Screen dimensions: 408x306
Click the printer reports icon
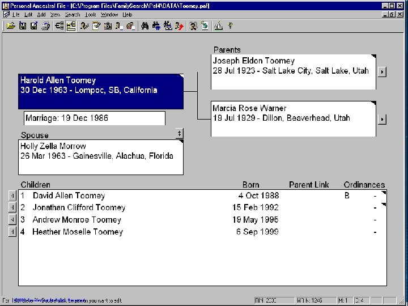[46, 25]
